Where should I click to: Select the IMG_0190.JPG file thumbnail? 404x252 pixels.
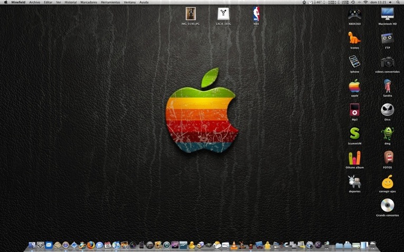pyautogui.click(x=191, y=14)
